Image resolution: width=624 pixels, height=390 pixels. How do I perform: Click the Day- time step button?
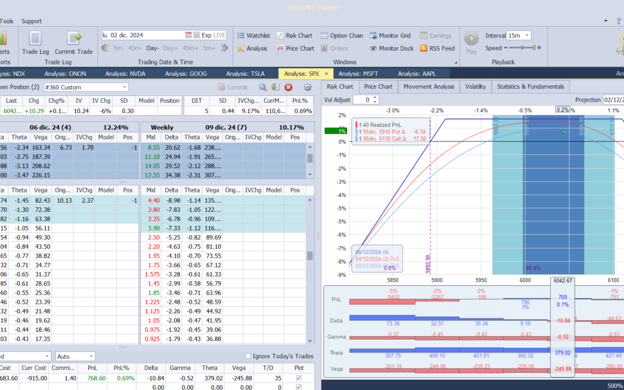153,48
